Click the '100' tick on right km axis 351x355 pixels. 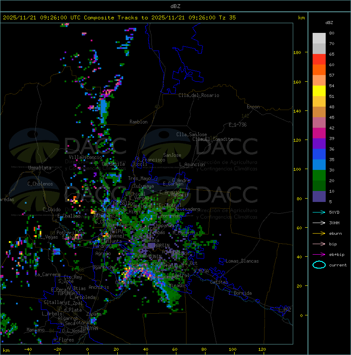297,169
